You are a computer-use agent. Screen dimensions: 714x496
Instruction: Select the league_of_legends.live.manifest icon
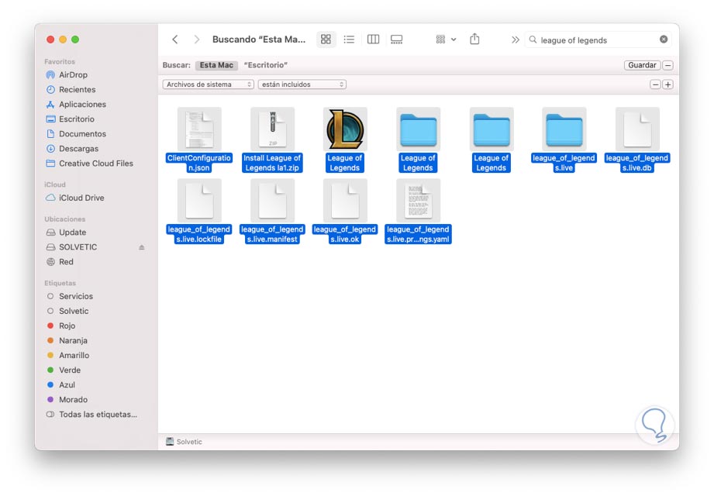coord(272,201)
